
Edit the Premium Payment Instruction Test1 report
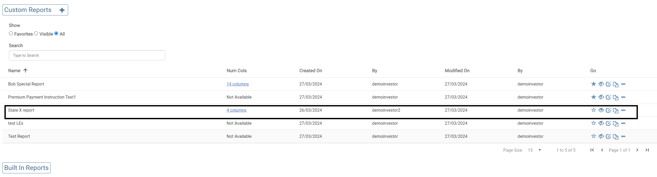point(608,97)
